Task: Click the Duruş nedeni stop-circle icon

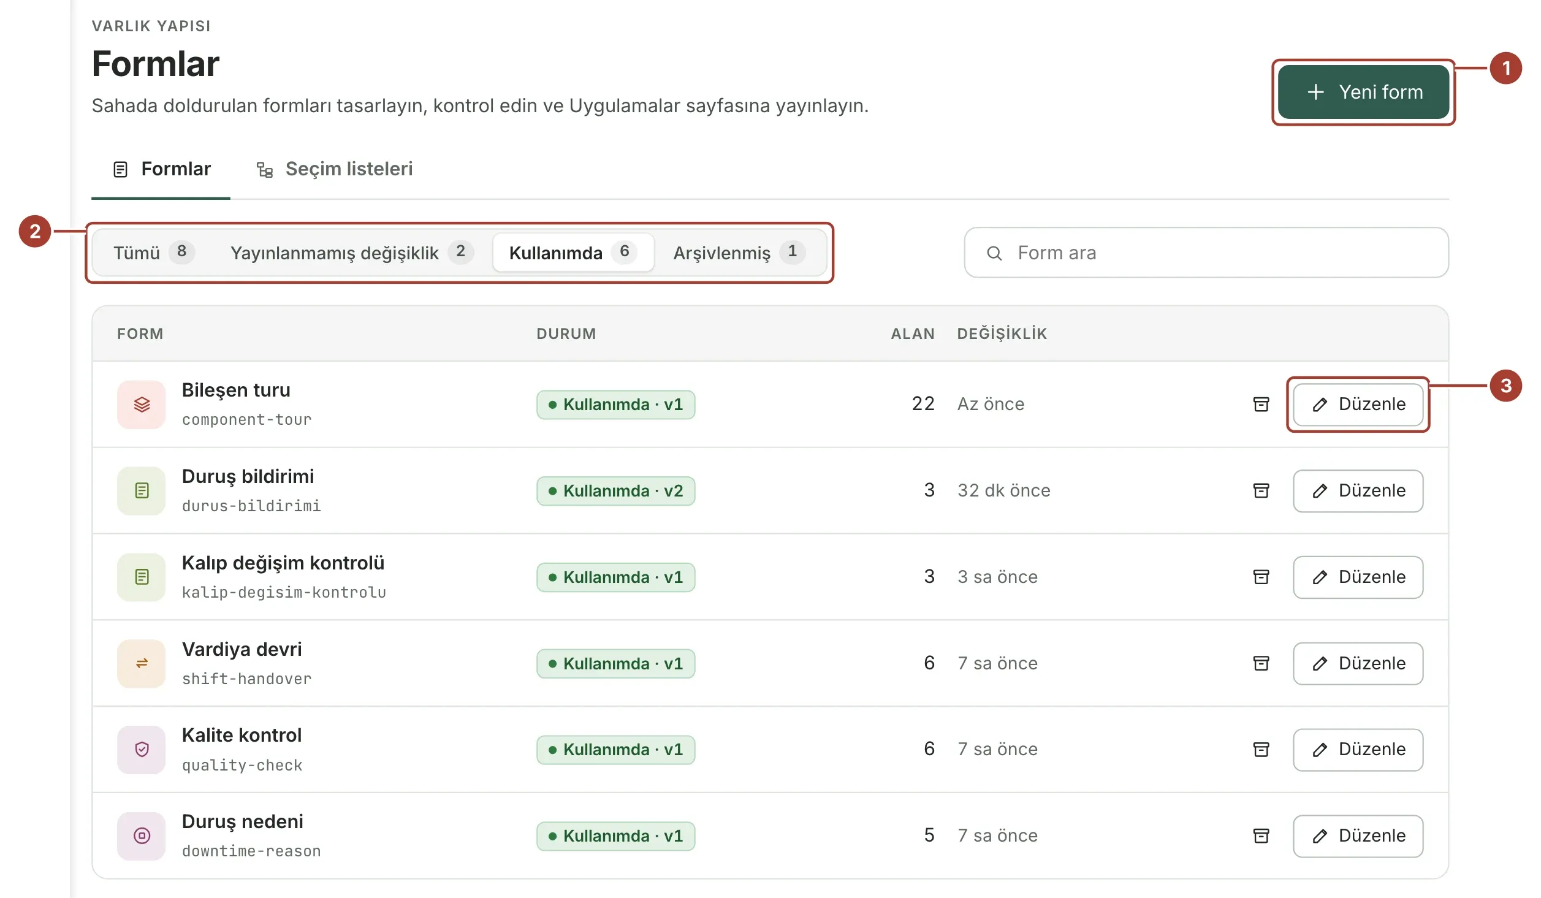Action: pos(142,835)
